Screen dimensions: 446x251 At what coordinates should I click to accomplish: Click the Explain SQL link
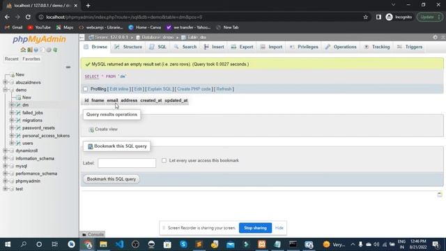tap(160, 89)
